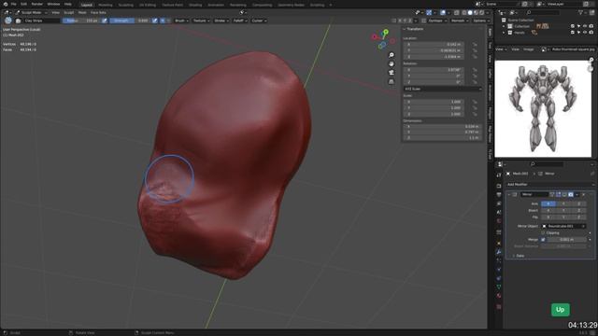Expand the Collection row in the outliner
Viewport: 598px width, 336px height.
click(504, 26)
